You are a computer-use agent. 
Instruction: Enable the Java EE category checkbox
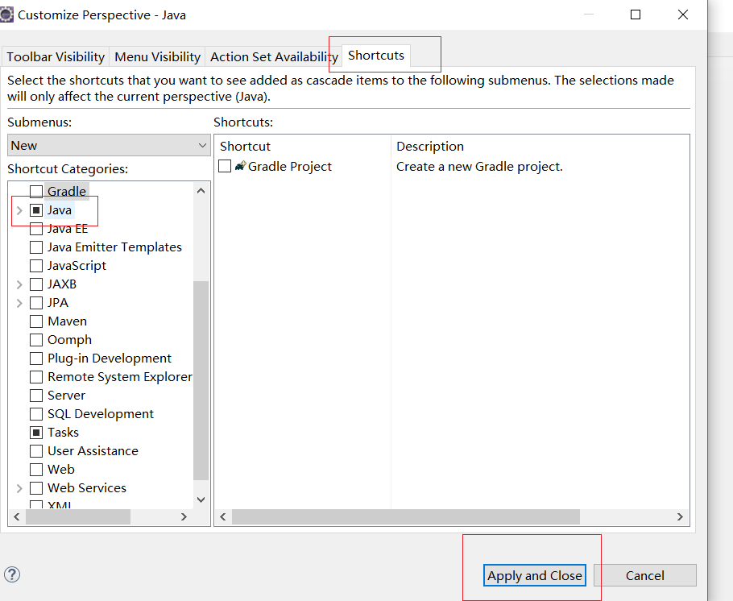click(x=36, y=229)
